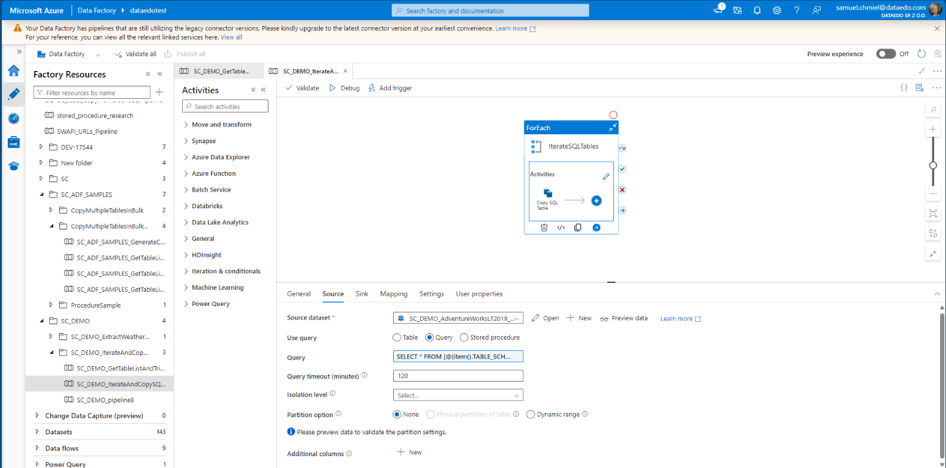Screen dimensions: 946x468
Task: Open Azure notifications bell
Action: point(757,10)
